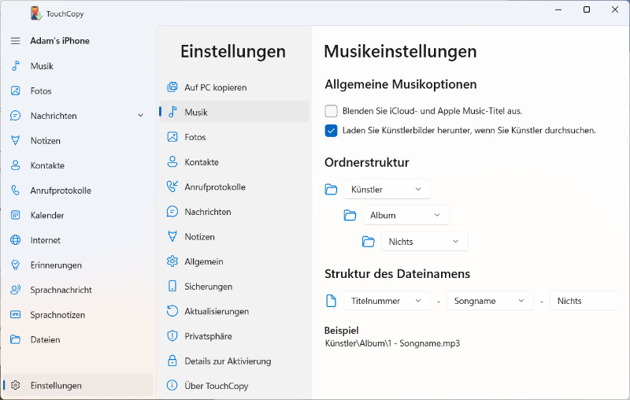This screenshot has width=630, height=400.
Task: Click the Kontakte person icon in left sidebar
Action: 15,165
